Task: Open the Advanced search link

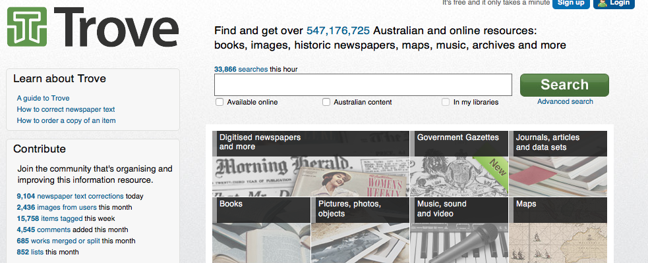Action: pyautogui.click(x=565, y=101)
